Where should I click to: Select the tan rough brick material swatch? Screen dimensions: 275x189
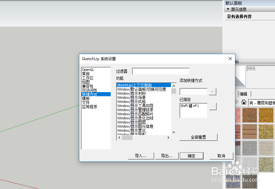coord(266,131)
